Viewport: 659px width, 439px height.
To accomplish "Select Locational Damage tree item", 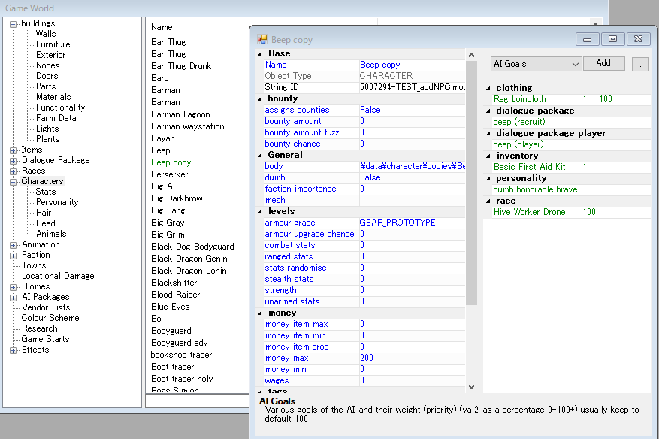I will (x=58, y=275).
